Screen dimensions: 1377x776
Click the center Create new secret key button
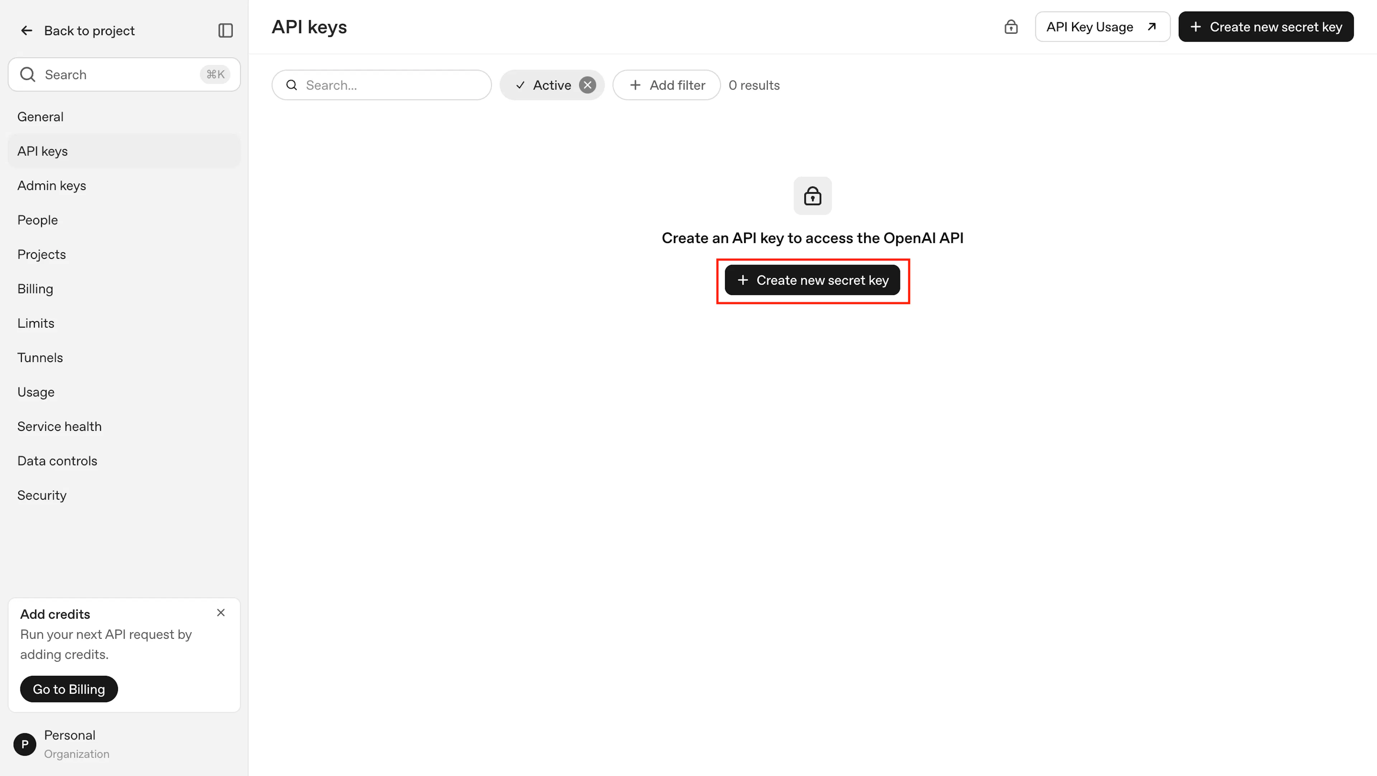coord(813,280)
